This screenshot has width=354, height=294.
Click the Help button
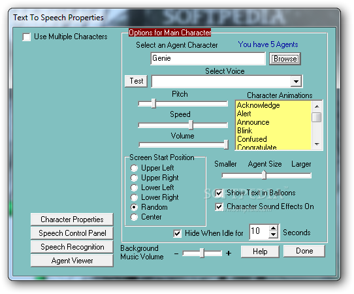(260, 252)
